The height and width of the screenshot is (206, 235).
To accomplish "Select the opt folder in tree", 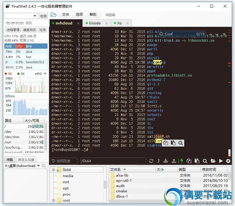I will coord(66,188).
